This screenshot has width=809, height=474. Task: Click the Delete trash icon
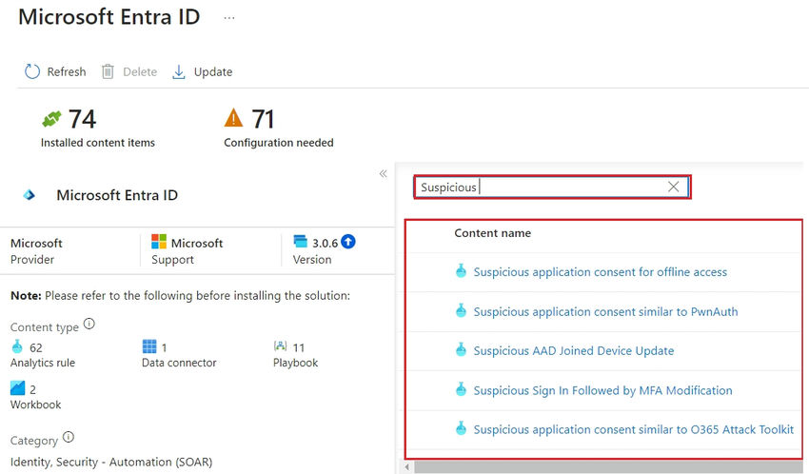[x=109, y=71]
